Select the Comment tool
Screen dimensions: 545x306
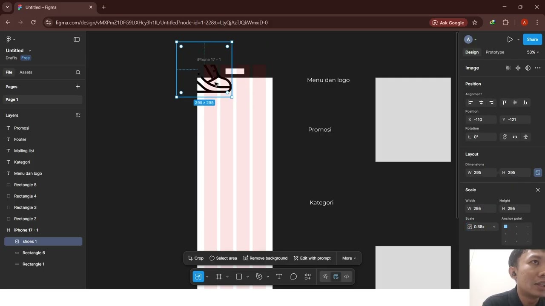click(x=293, y=277)
